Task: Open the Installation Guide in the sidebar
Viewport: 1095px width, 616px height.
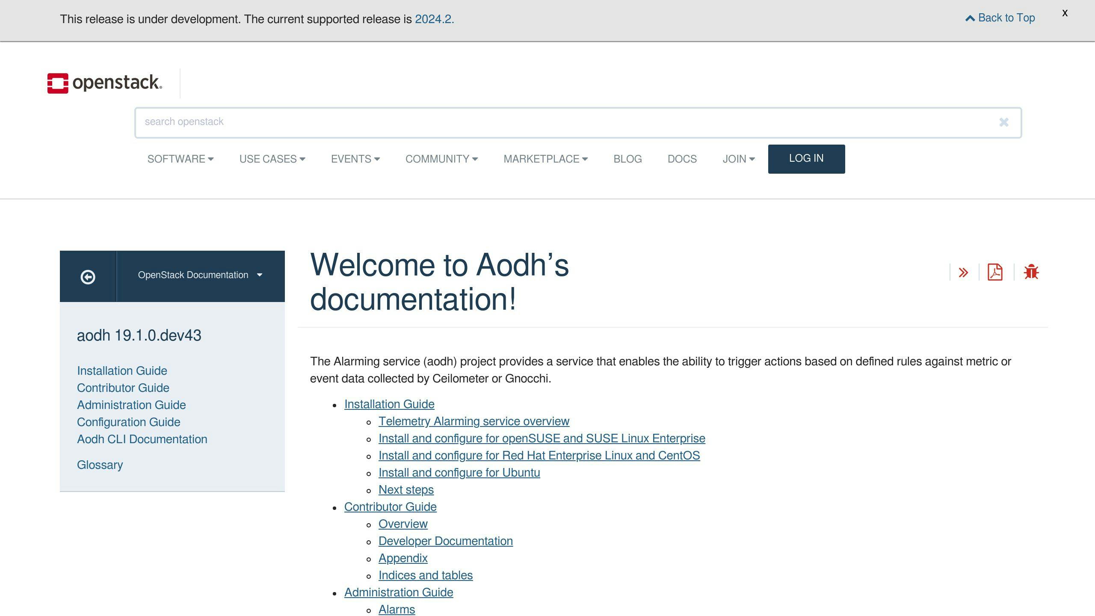Action: 122,370
